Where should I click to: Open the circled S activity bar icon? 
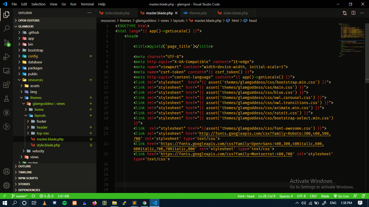coord(6,113)
